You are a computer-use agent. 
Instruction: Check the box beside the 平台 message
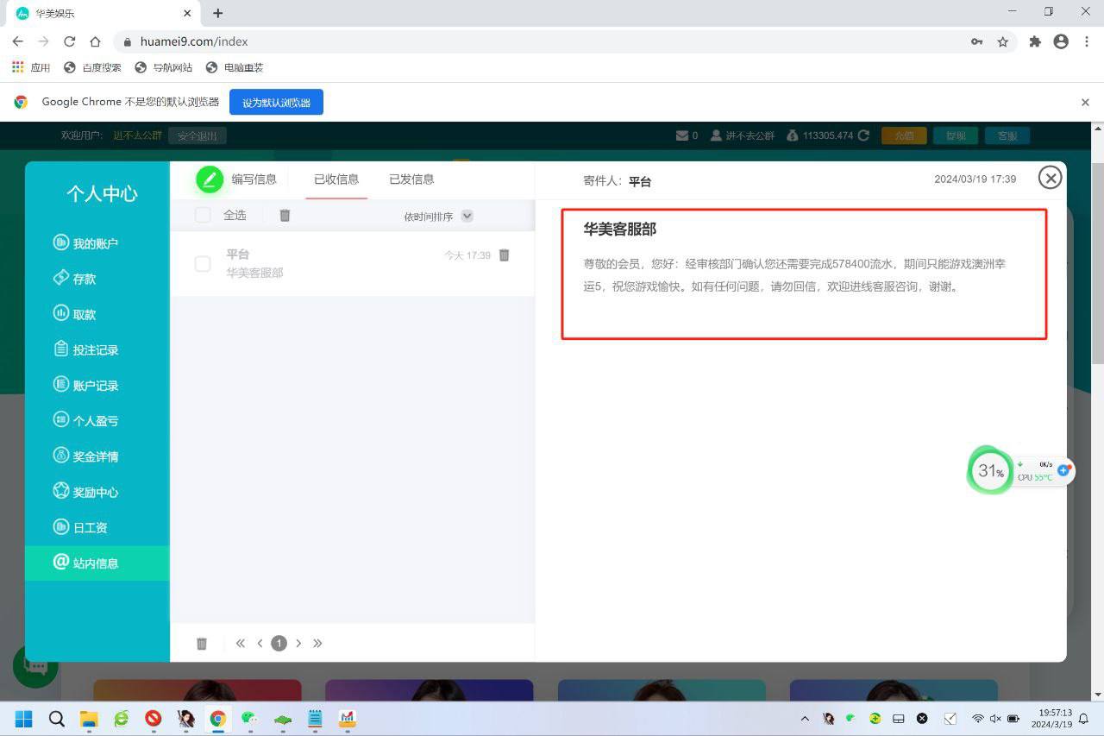click(x=203, y=264)
